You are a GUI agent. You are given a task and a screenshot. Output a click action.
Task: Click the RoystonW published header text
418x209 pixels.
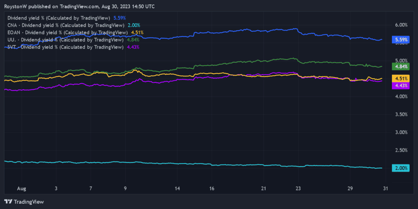pyautogui.click(x=79, y=7)
